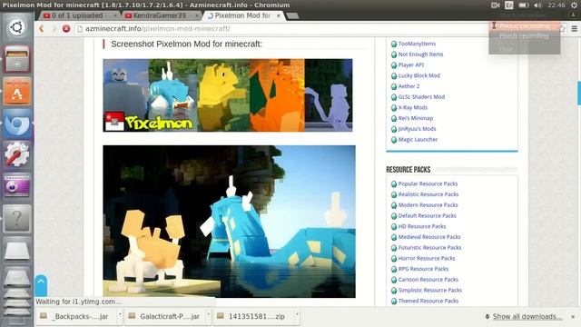Open the keyboard layout indicator in top panel
Screen dimensions: 581x327
(x=509, y=5)
